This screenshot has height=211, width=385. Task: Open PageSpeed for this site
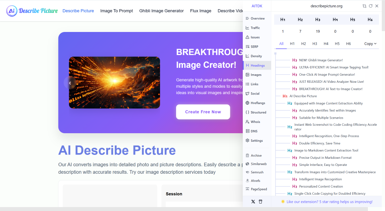(257, 189)
